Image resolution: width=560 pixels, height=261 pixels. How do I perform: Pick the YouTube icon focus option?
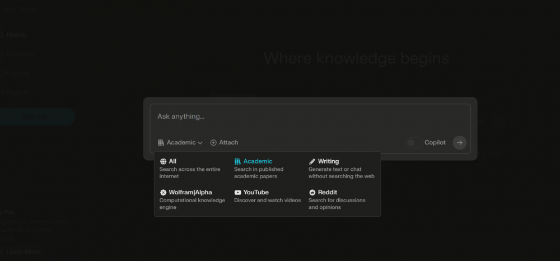[237, 192]
